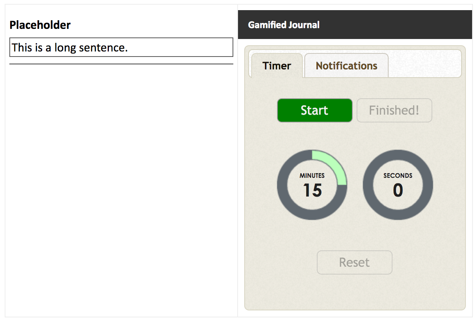Click the gray divider line below the text field
Screen dimensions: 476x319
pyautogui.click(x=121, y=64)
